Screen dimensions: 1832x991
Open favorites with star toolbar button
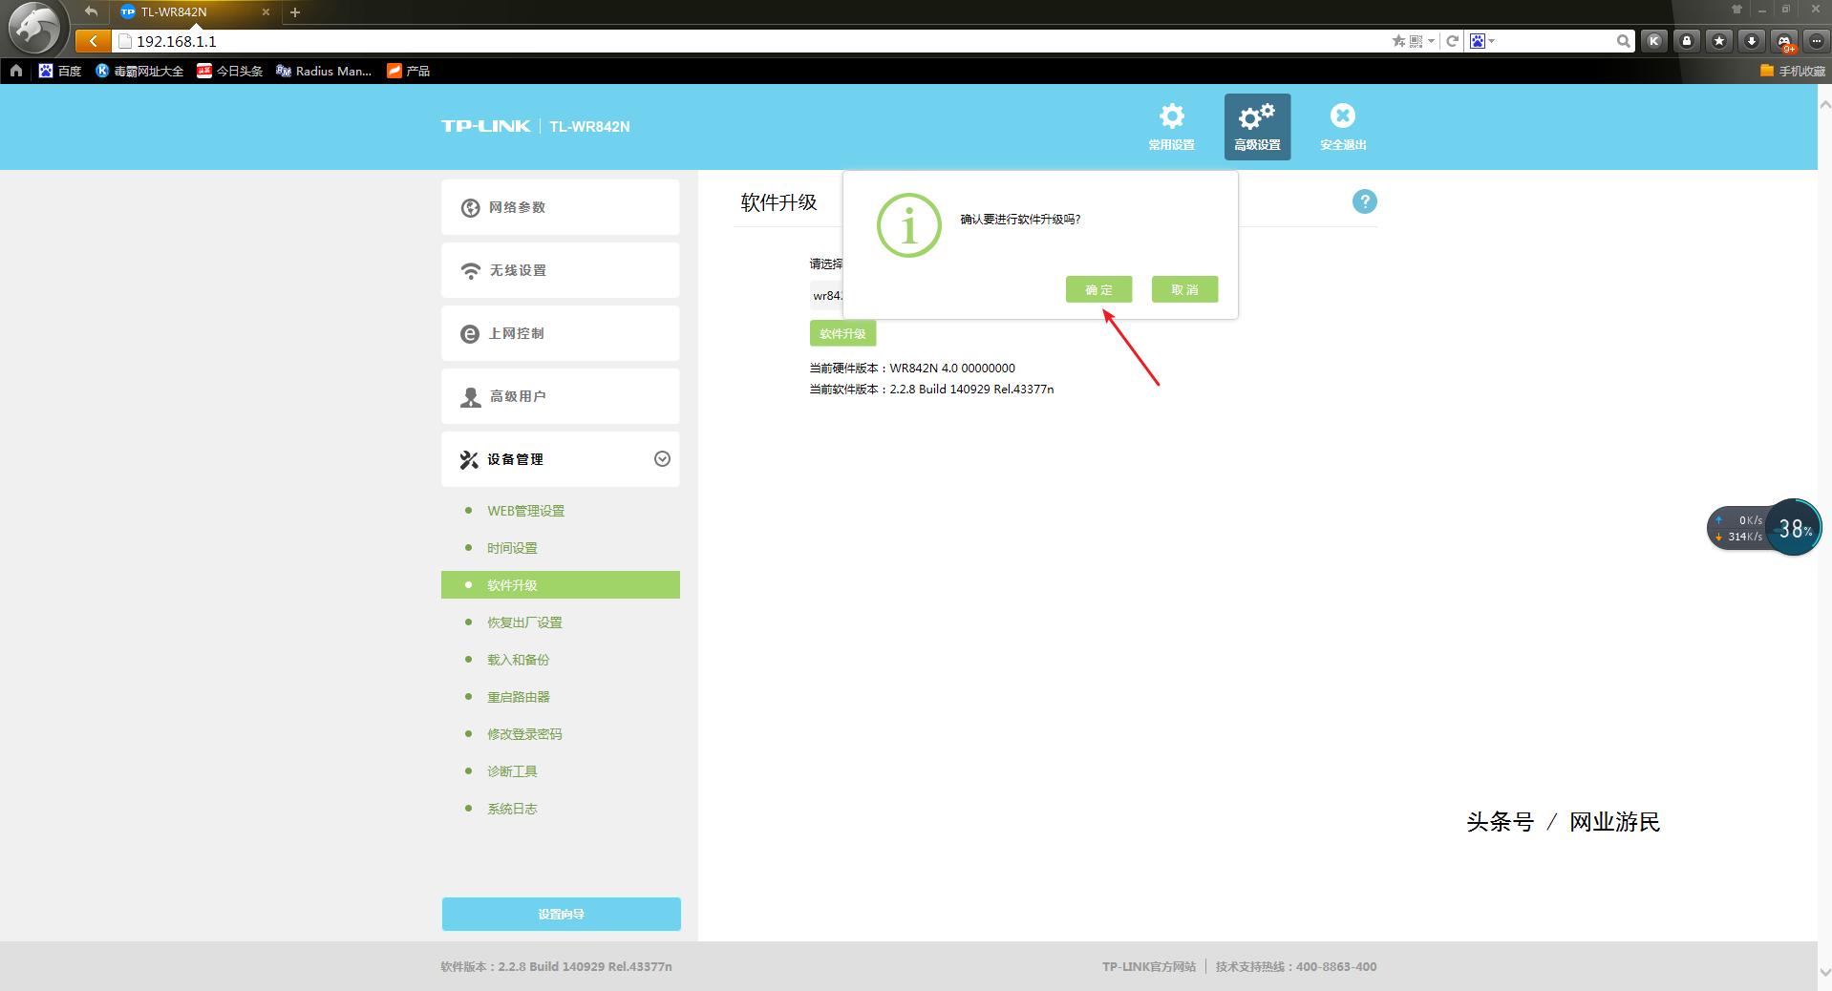coord(1719,41)
